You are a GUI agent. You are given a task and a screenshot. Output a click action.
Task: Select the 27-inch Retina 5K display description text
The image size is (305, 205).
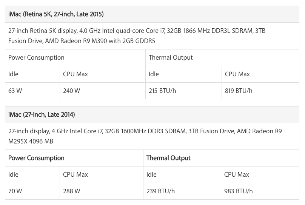tap(137, 36)
